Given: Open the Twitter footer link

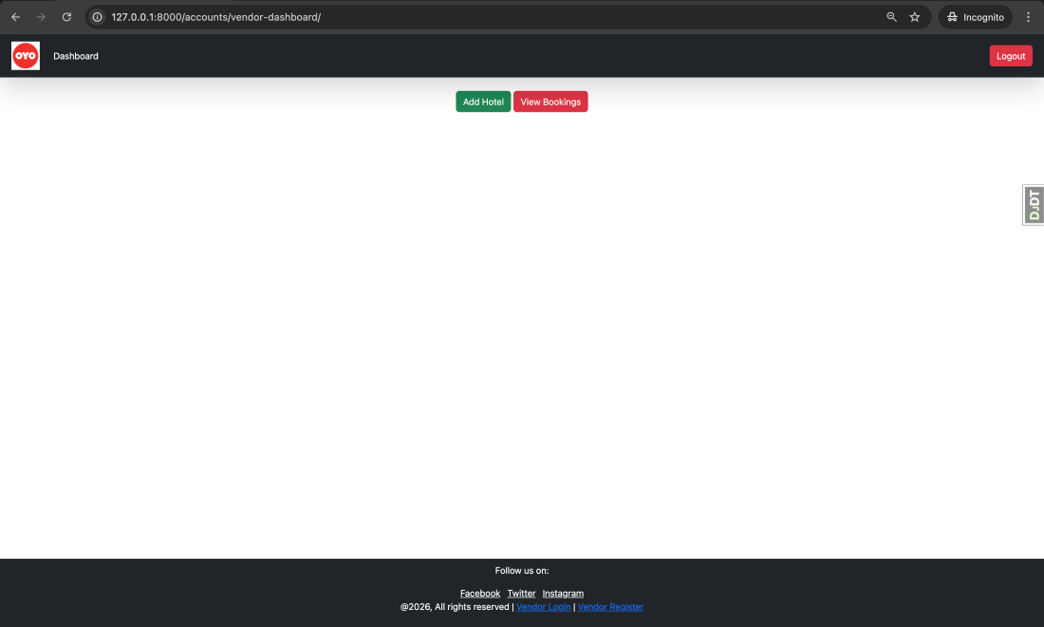Looking at the screenshot, I should tap(521, 594).
